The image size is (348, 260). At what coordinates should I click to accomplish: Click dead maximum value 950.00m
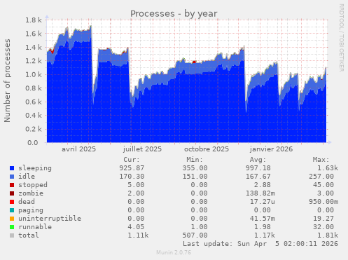point(323,202)
